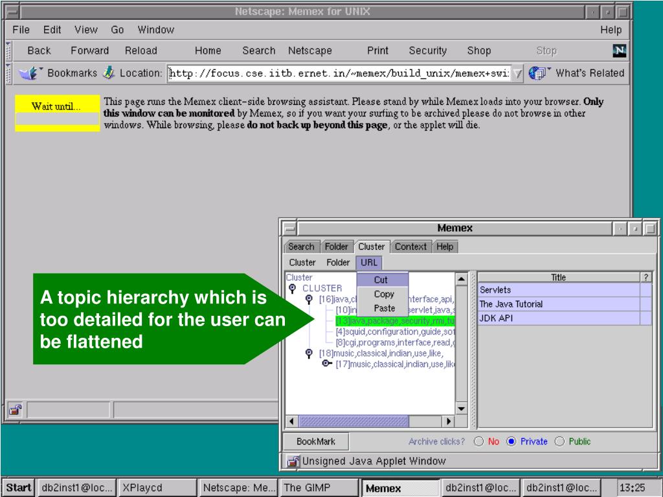Open the Bookmarks icon in Netscape
The height and width of the screenshot is (497, 663).
tap(29, 73)
